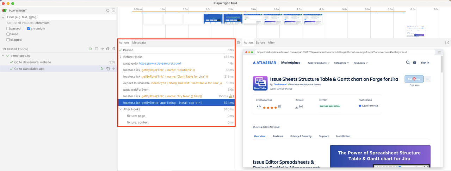Enable the 'failed' status checkbox
The width and height of the screenshot is (451, 171).
coord(8,34)
